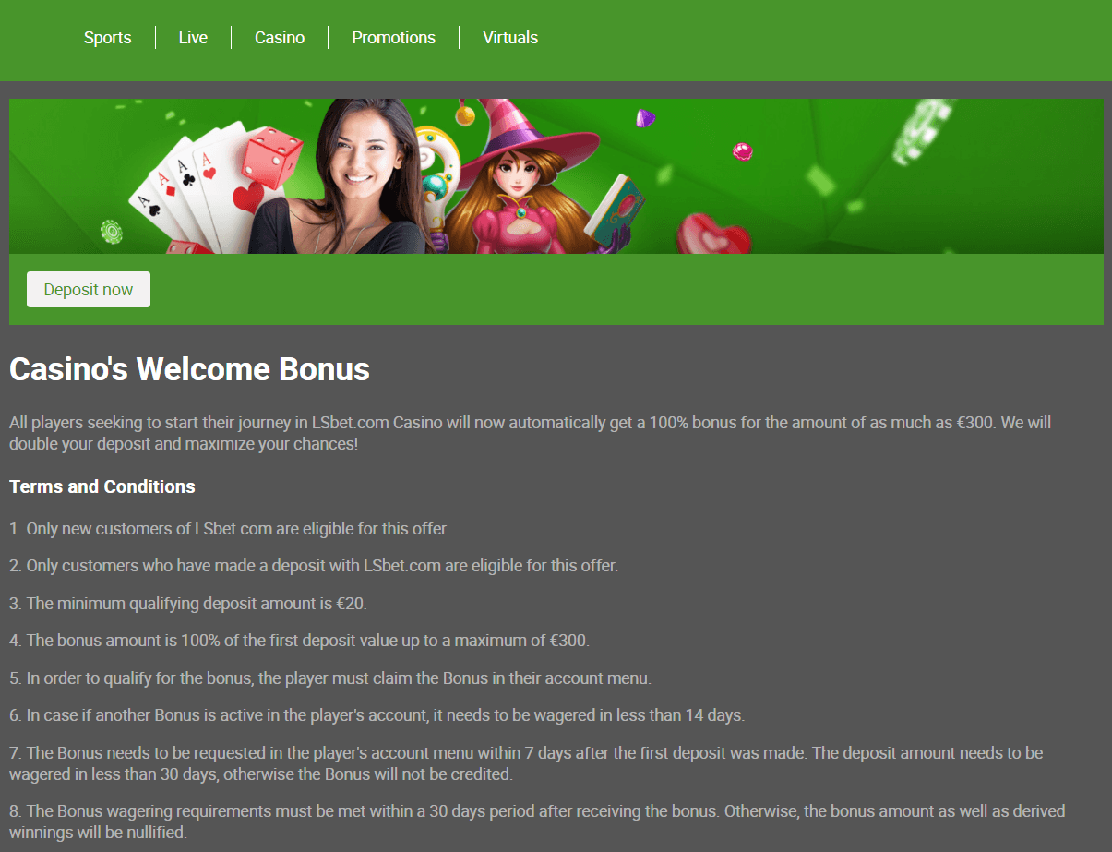Click the green poker chip graphic

pos(112,231)
